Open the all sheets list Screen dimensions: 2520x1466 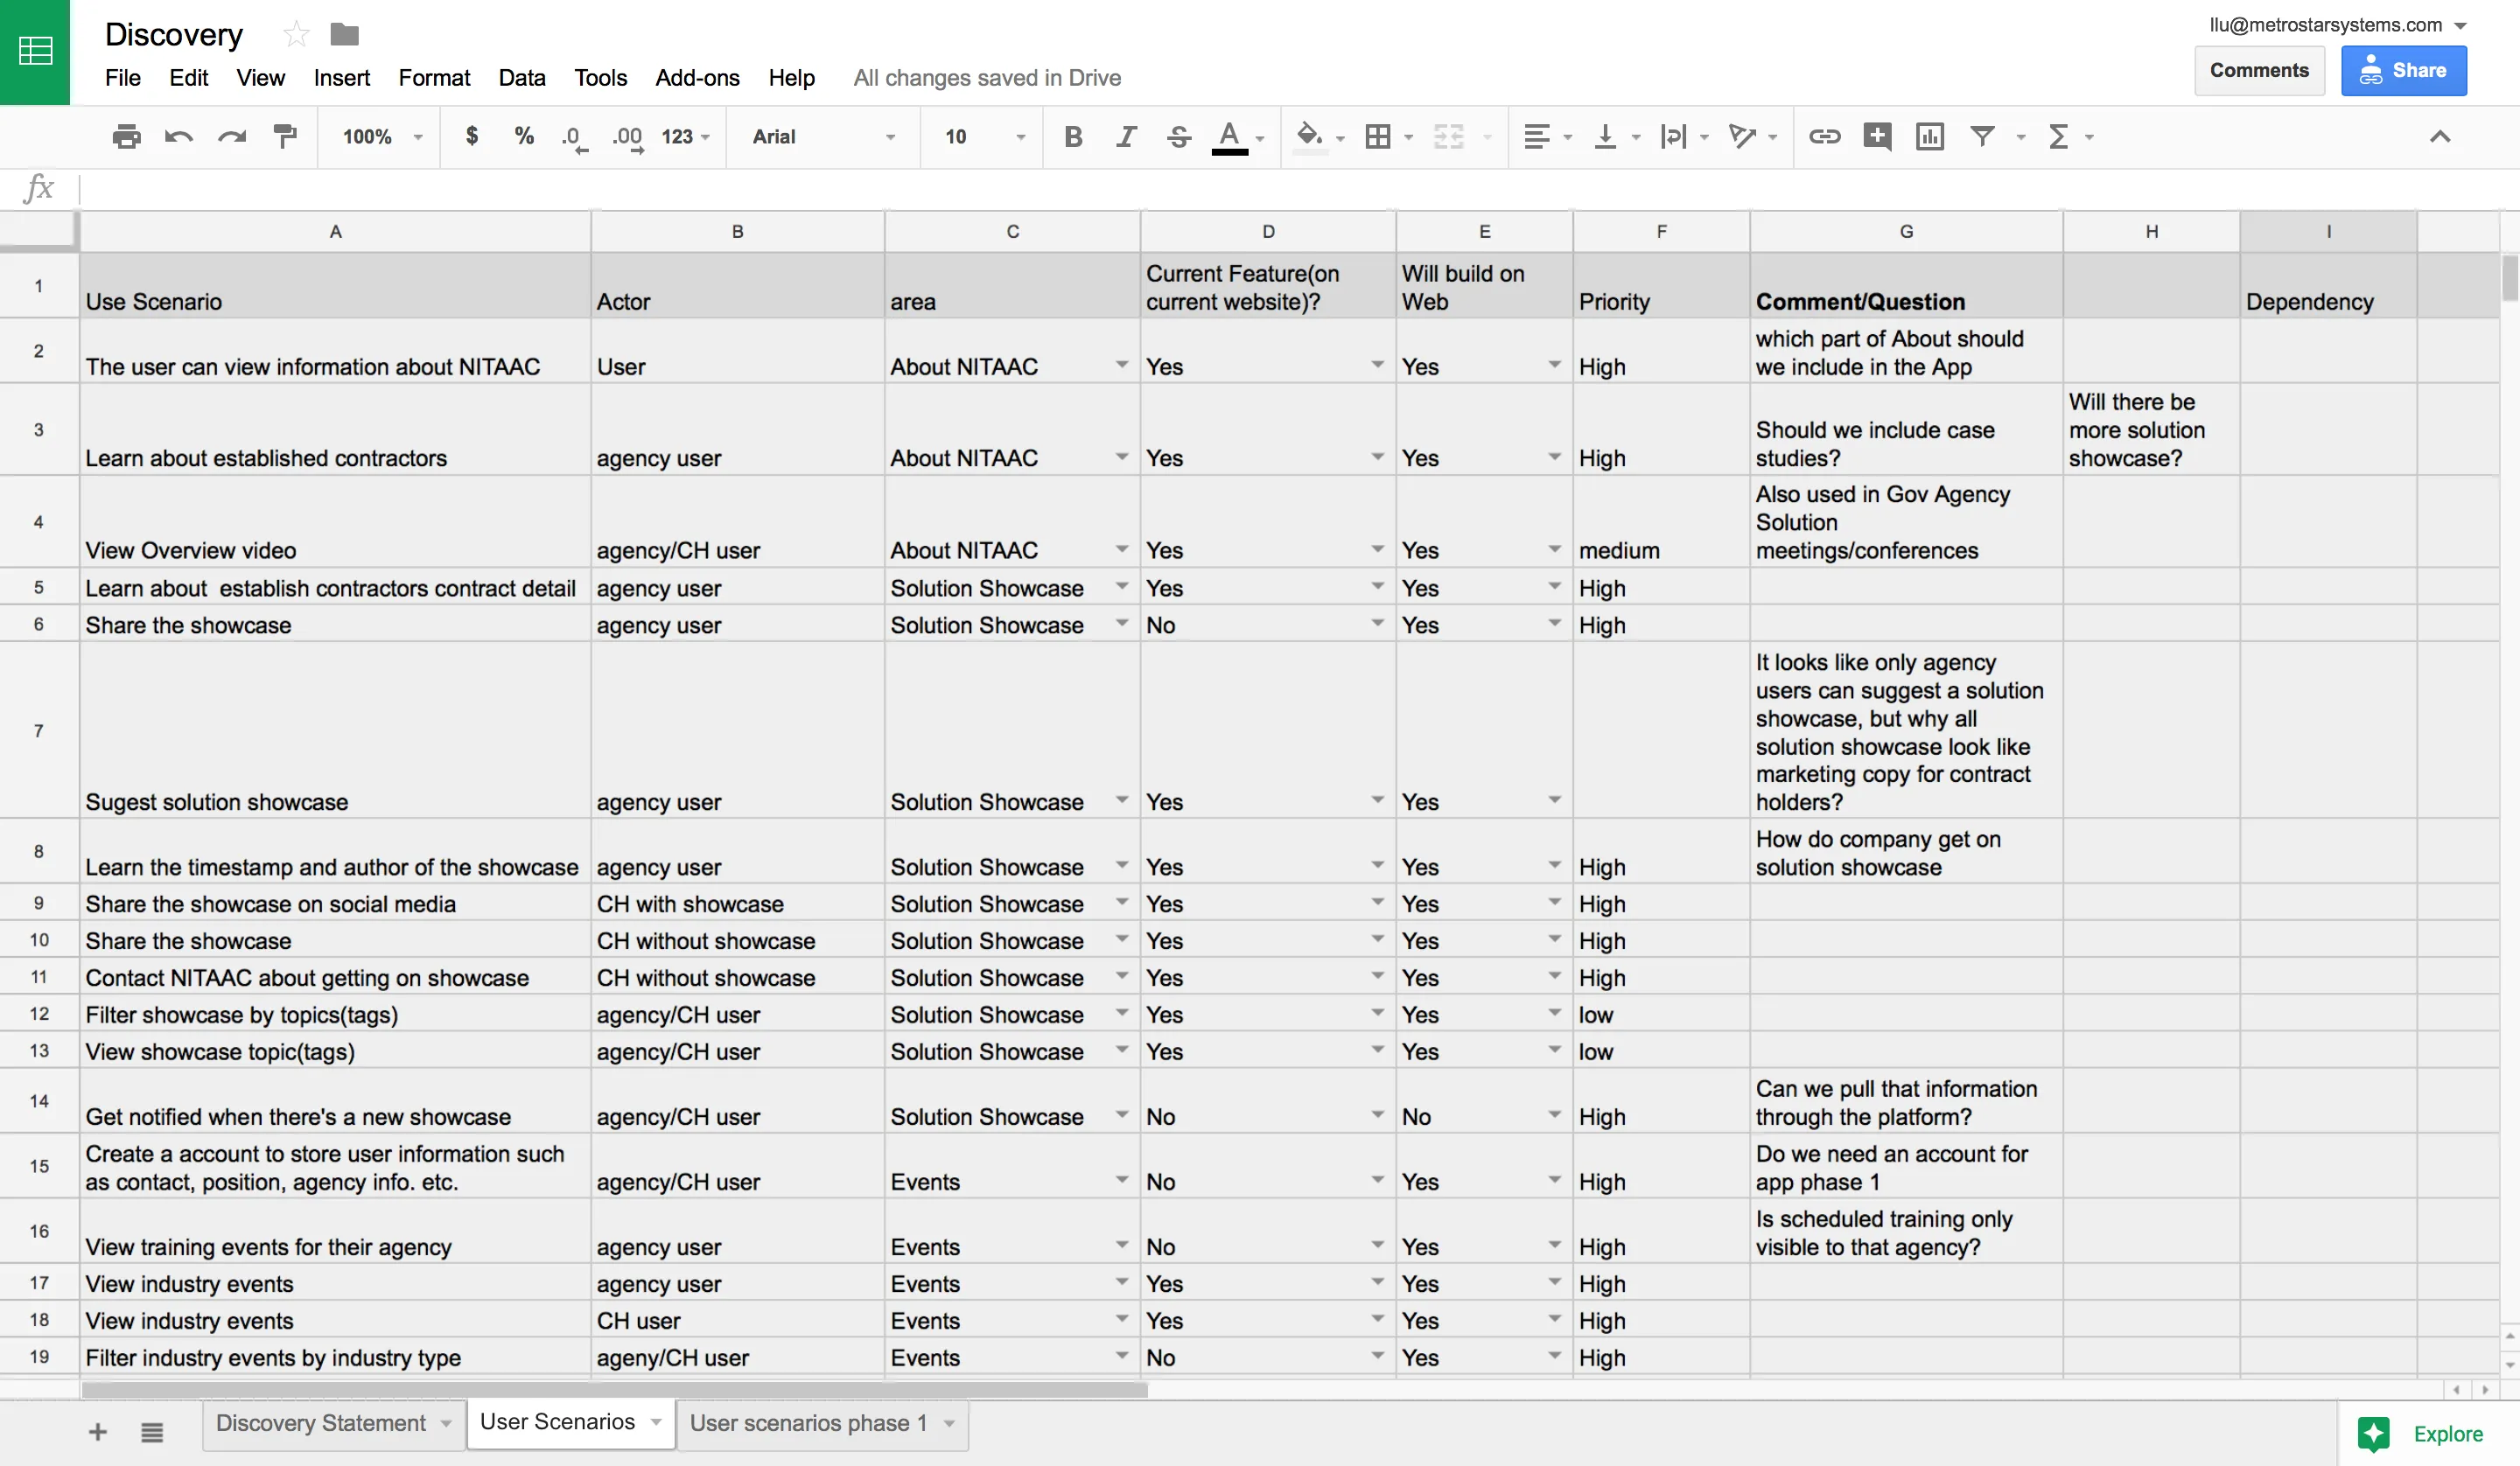[152, 1432]
